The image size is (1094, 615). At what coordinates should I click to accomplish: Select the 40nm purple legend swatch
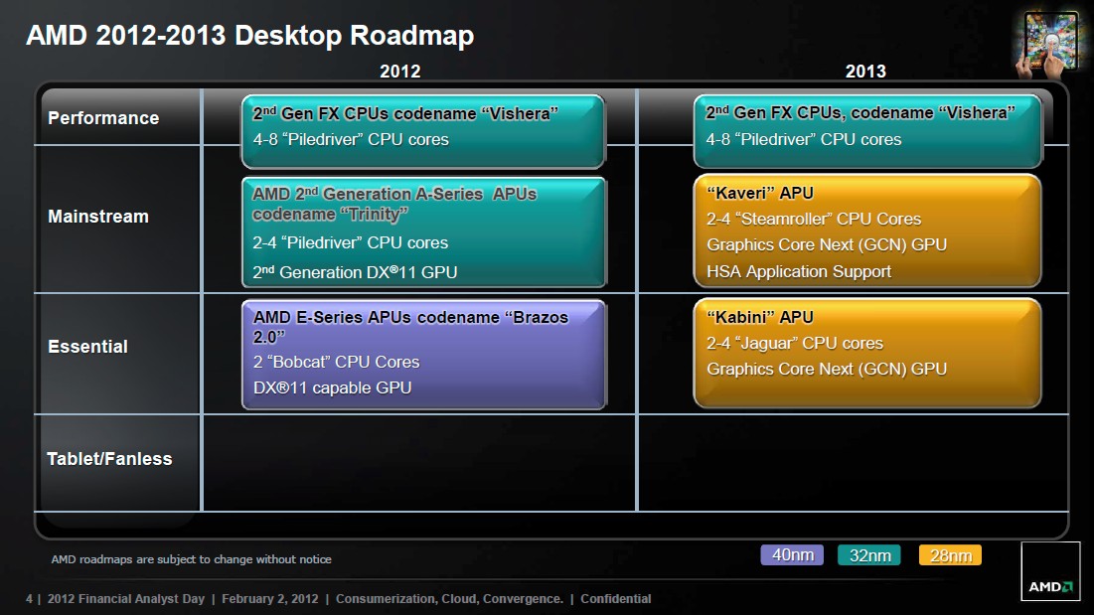coord(792,555)
